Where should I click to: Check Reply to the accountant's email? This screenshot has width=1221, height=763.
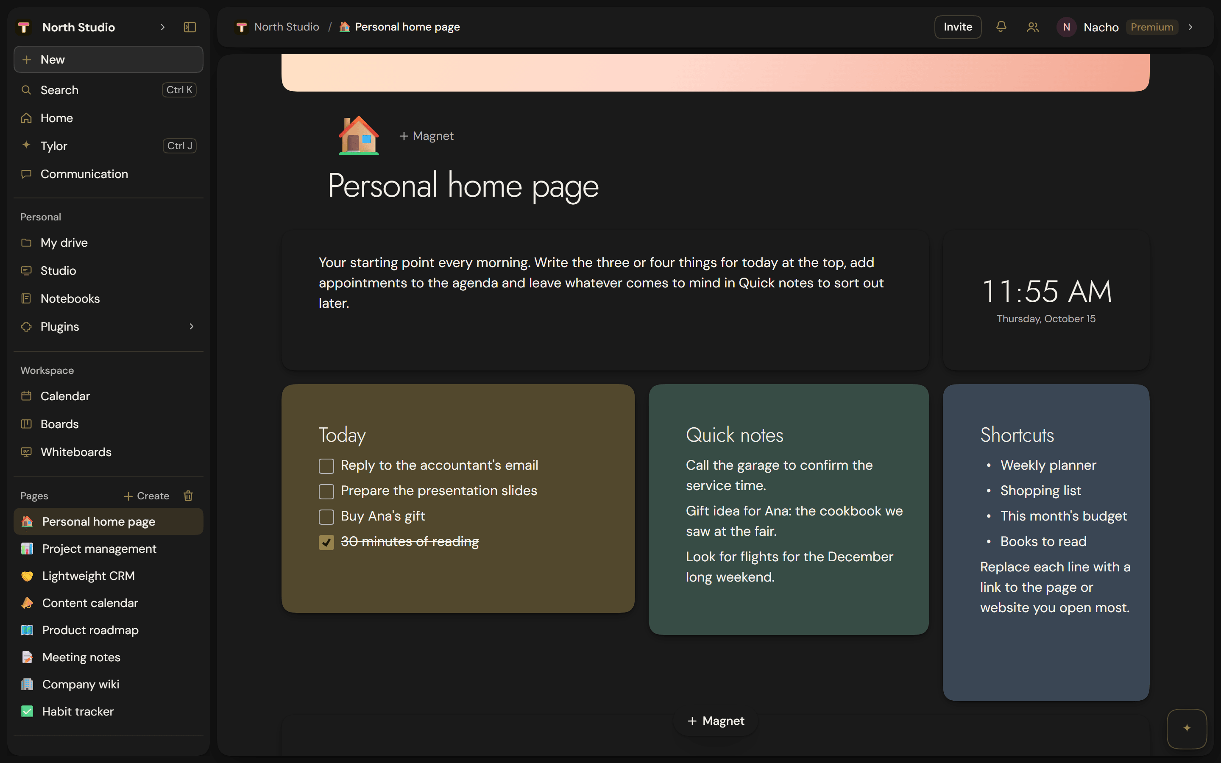(326, 466)
